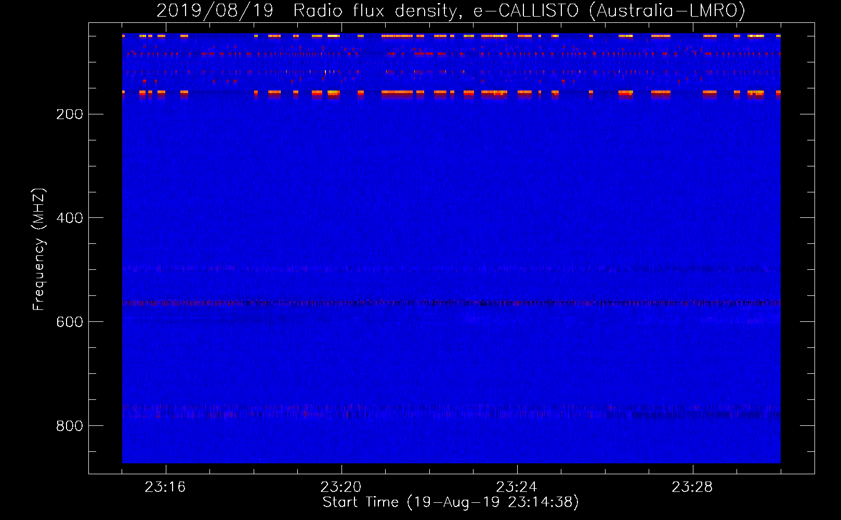The image size is (841, 520).
Task: Click the 23:28 time tick label
Action: (x=692, y=487)
